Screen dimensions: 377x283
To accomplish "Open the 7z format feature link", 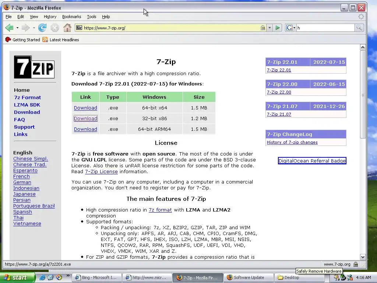I will [x=160, y=210].
